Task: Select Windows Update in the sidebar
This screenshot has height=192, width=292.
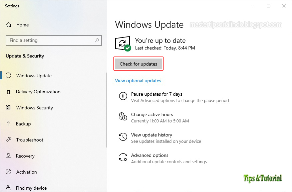Action: coord(34,76)
